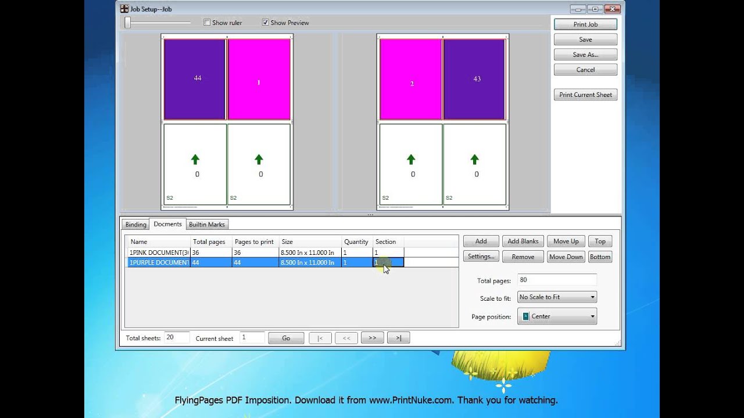The image size is (744, 418).
Task: Click purple page 43 in preview
Action: click(474, 79)
